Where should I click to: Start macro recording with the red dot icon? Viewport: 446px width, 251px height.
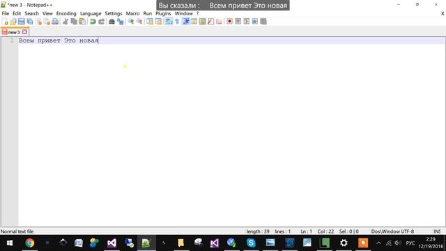point(229,22)
